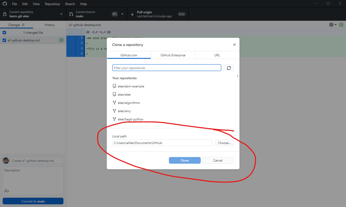
Task: Close the Clone a repository dialog
Action: (234, 45)
